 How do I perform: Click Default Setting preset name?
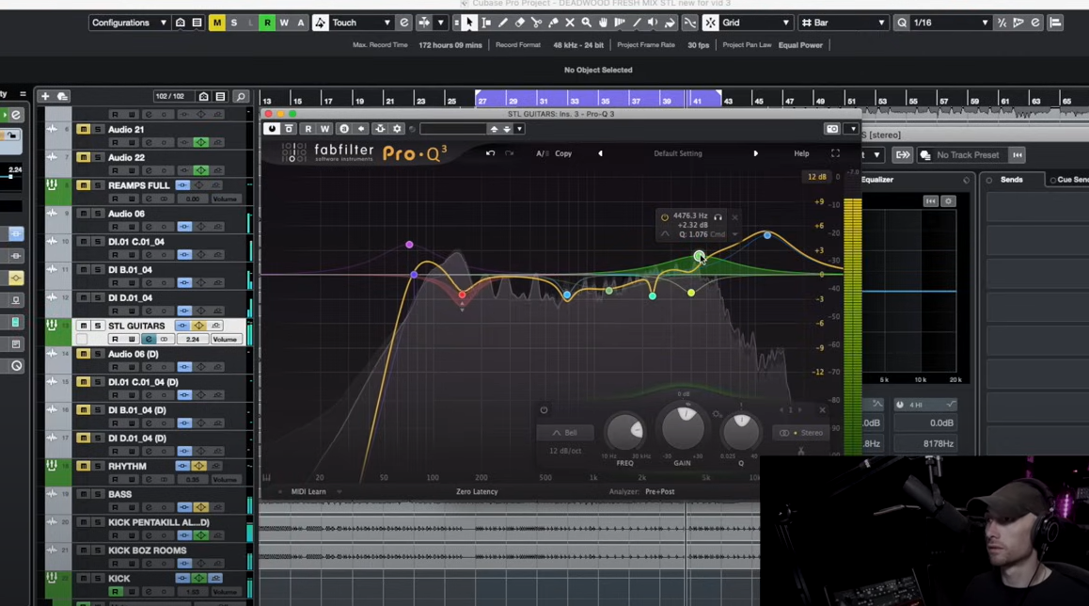click(x=678, y=153)
